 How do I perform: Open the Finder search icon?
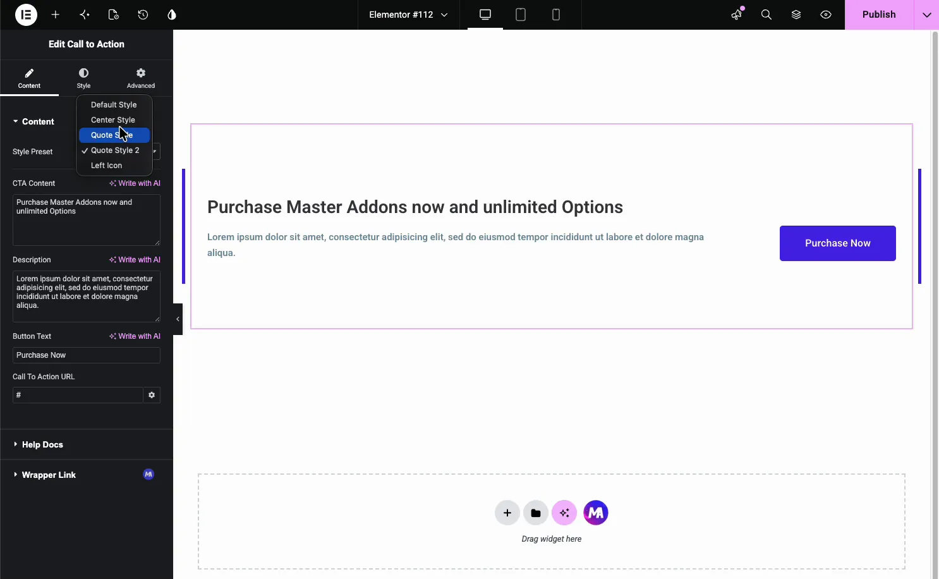coord(766,15)
